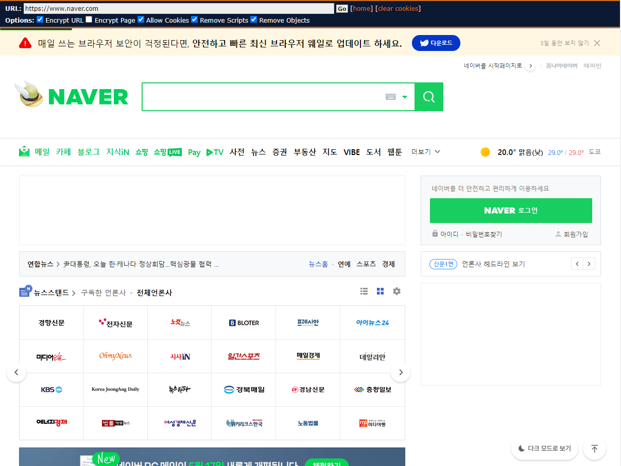
Task: Go to previous newsstand page arrow
Action: click(16, 372)
